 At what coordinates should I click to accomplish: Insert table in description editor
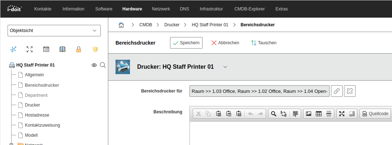click(318, 114)
